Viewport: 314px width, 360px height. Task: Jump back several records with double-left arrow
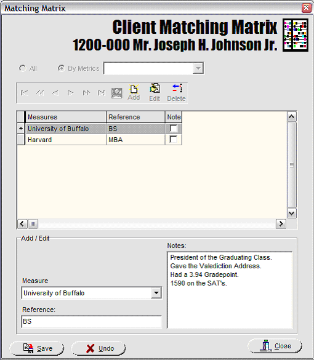click(x=40, y=93)
